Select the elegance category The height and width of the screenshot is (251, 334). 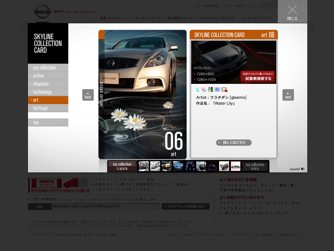48,84
